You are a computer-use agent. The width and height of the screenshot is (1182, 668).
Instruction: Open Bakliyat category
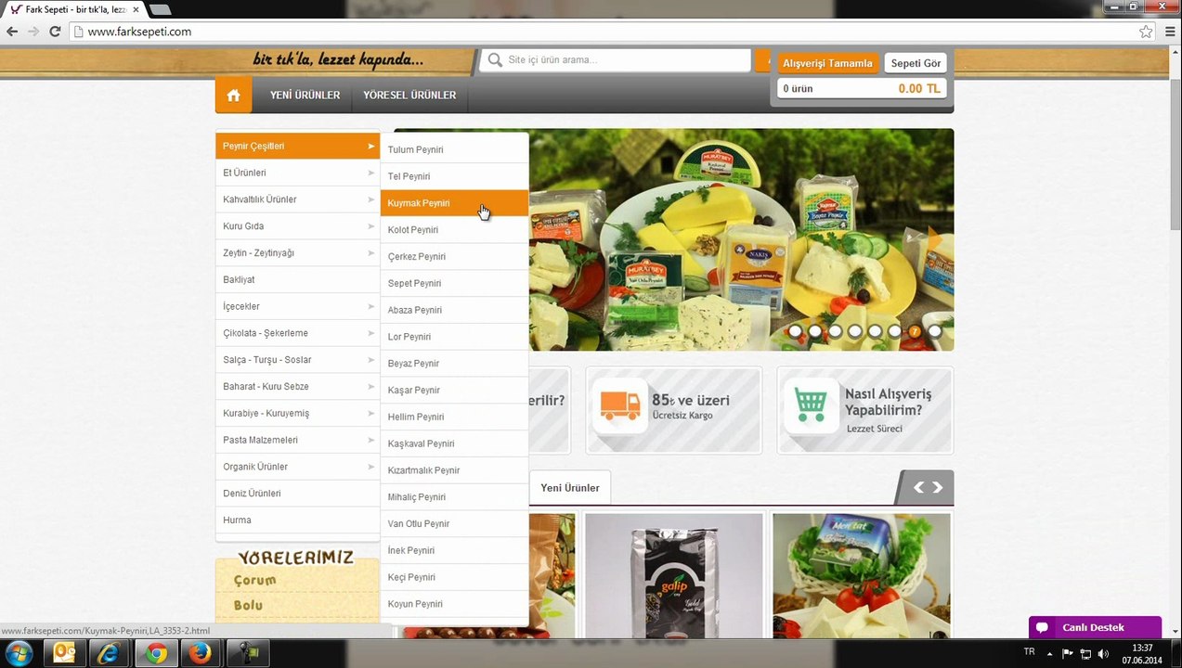click(297, 280)
